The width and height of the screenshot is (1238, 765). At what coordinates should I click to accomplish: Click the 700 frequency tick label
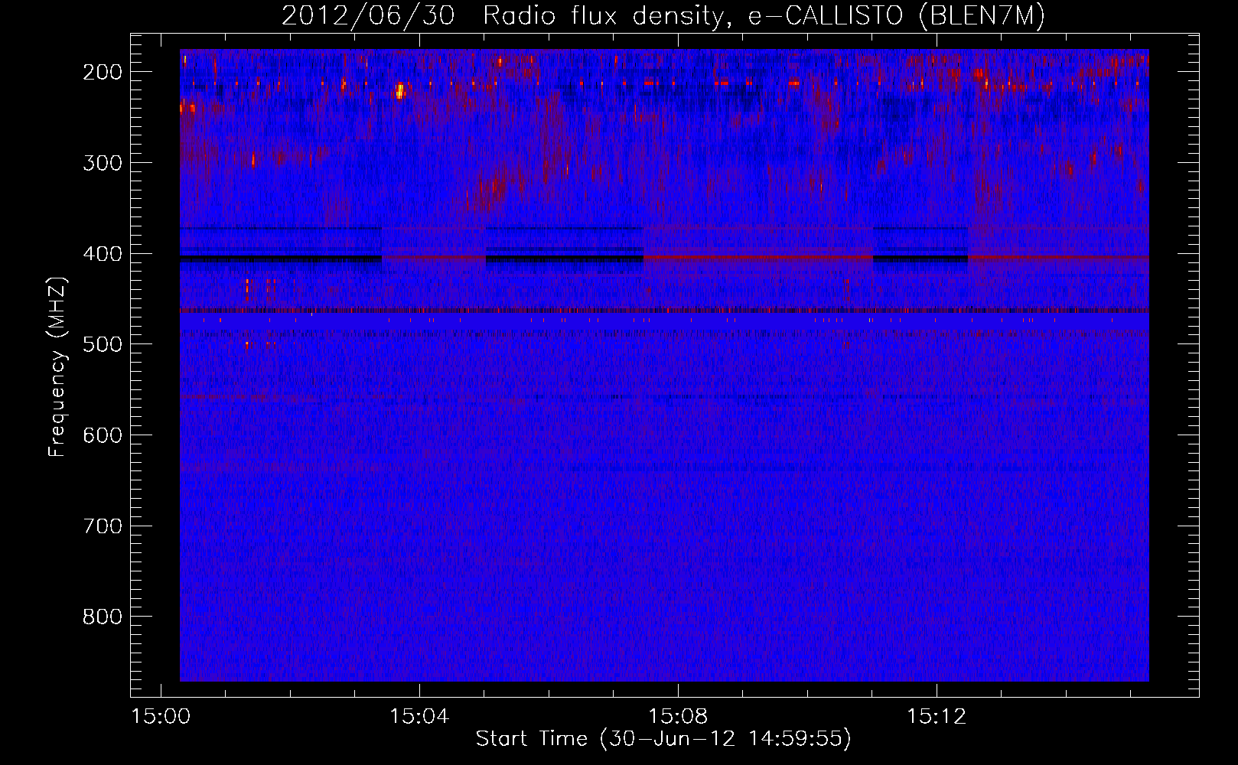coord(103,526)
